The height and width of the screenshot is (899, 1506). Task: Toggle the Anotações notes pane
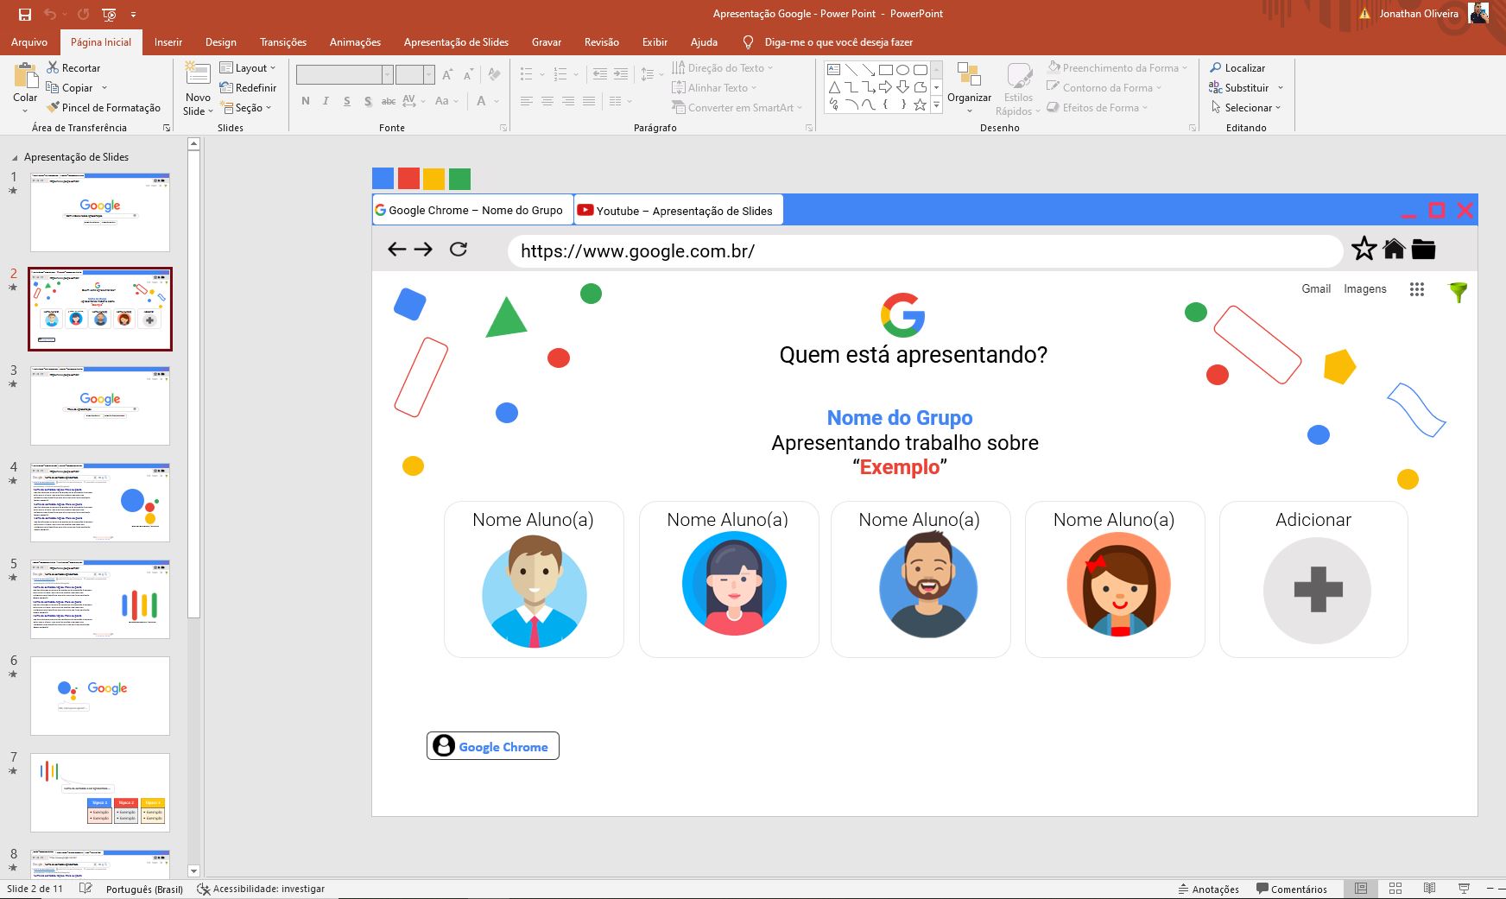1208,889
